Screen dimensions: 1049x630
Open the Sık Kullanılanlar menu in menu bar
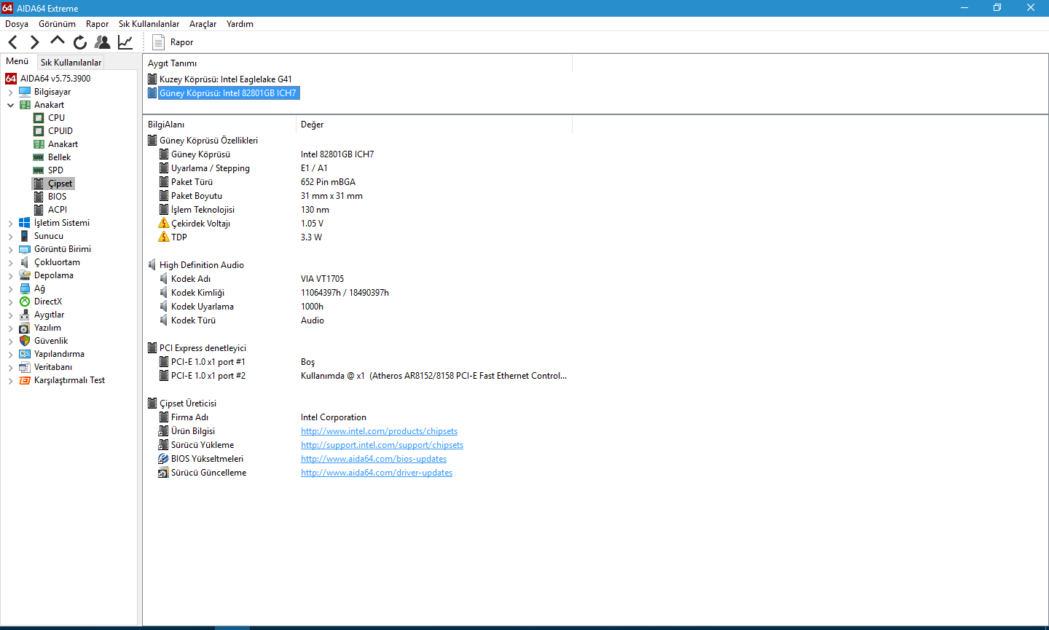click(149, 24)
